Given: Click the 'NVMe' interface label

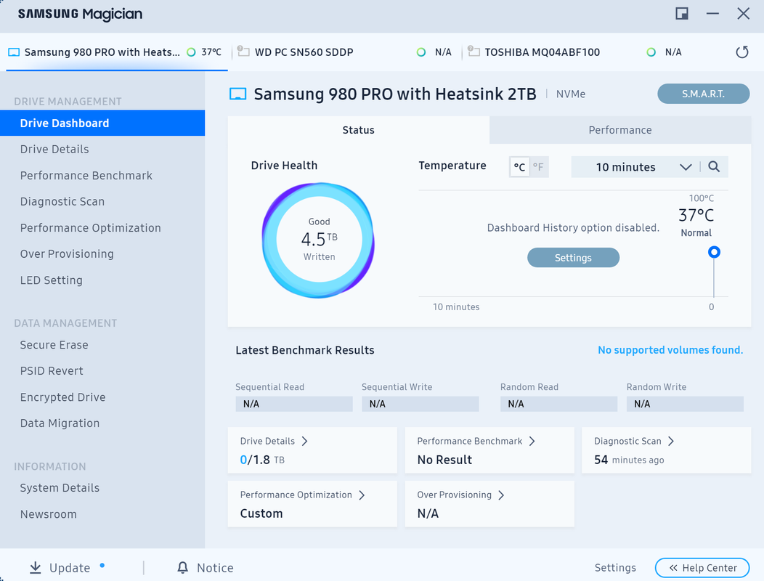Looking at the screenshot, I should (571, 94).
